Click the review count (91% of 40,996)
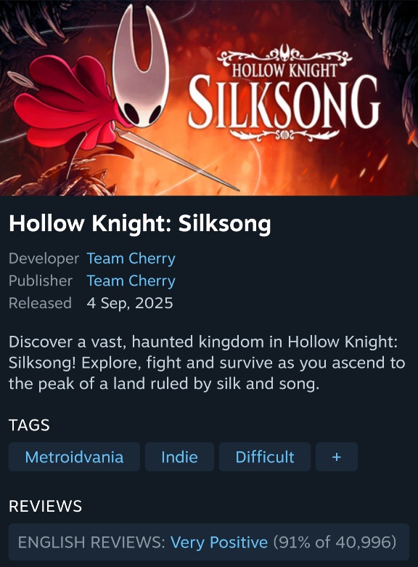Screen dimensions: 418x567 click(335, 542)
